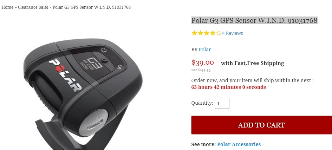Visit the Polar brand link after By
The height and width of the screenshot is (150, 332).
(205, 50)
